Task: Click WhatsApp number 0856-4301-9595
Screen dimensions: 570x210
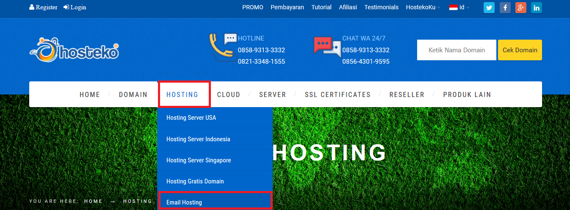Action: 366,61
